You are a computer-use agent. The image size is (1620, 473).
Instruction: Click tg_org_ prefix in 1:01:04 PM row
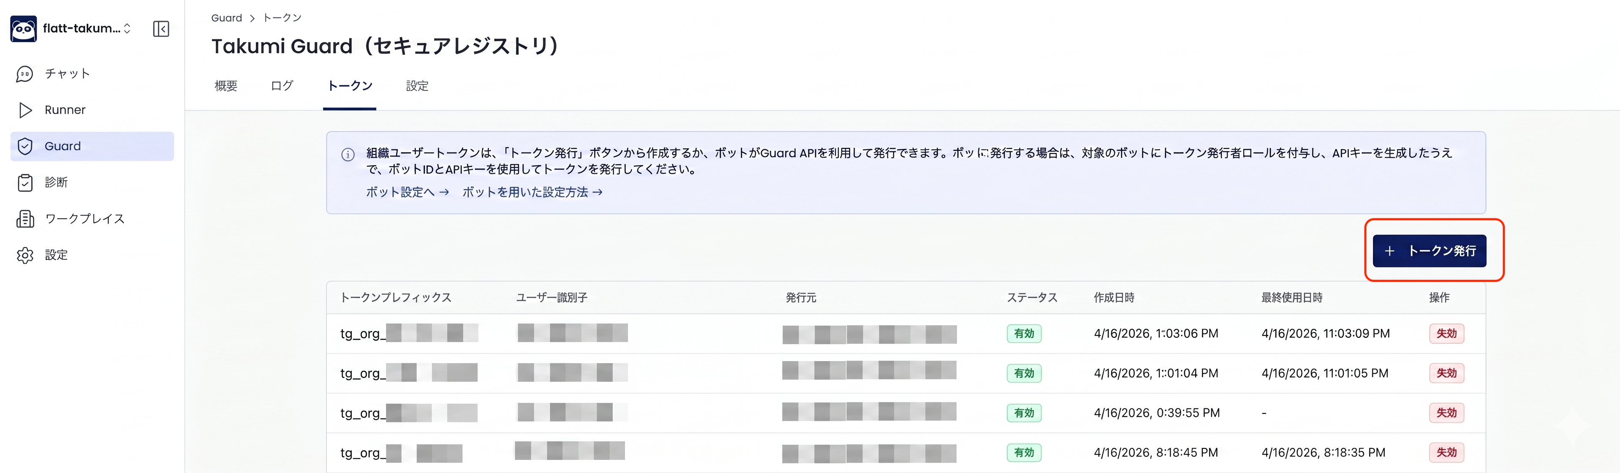tap(363, 373)
